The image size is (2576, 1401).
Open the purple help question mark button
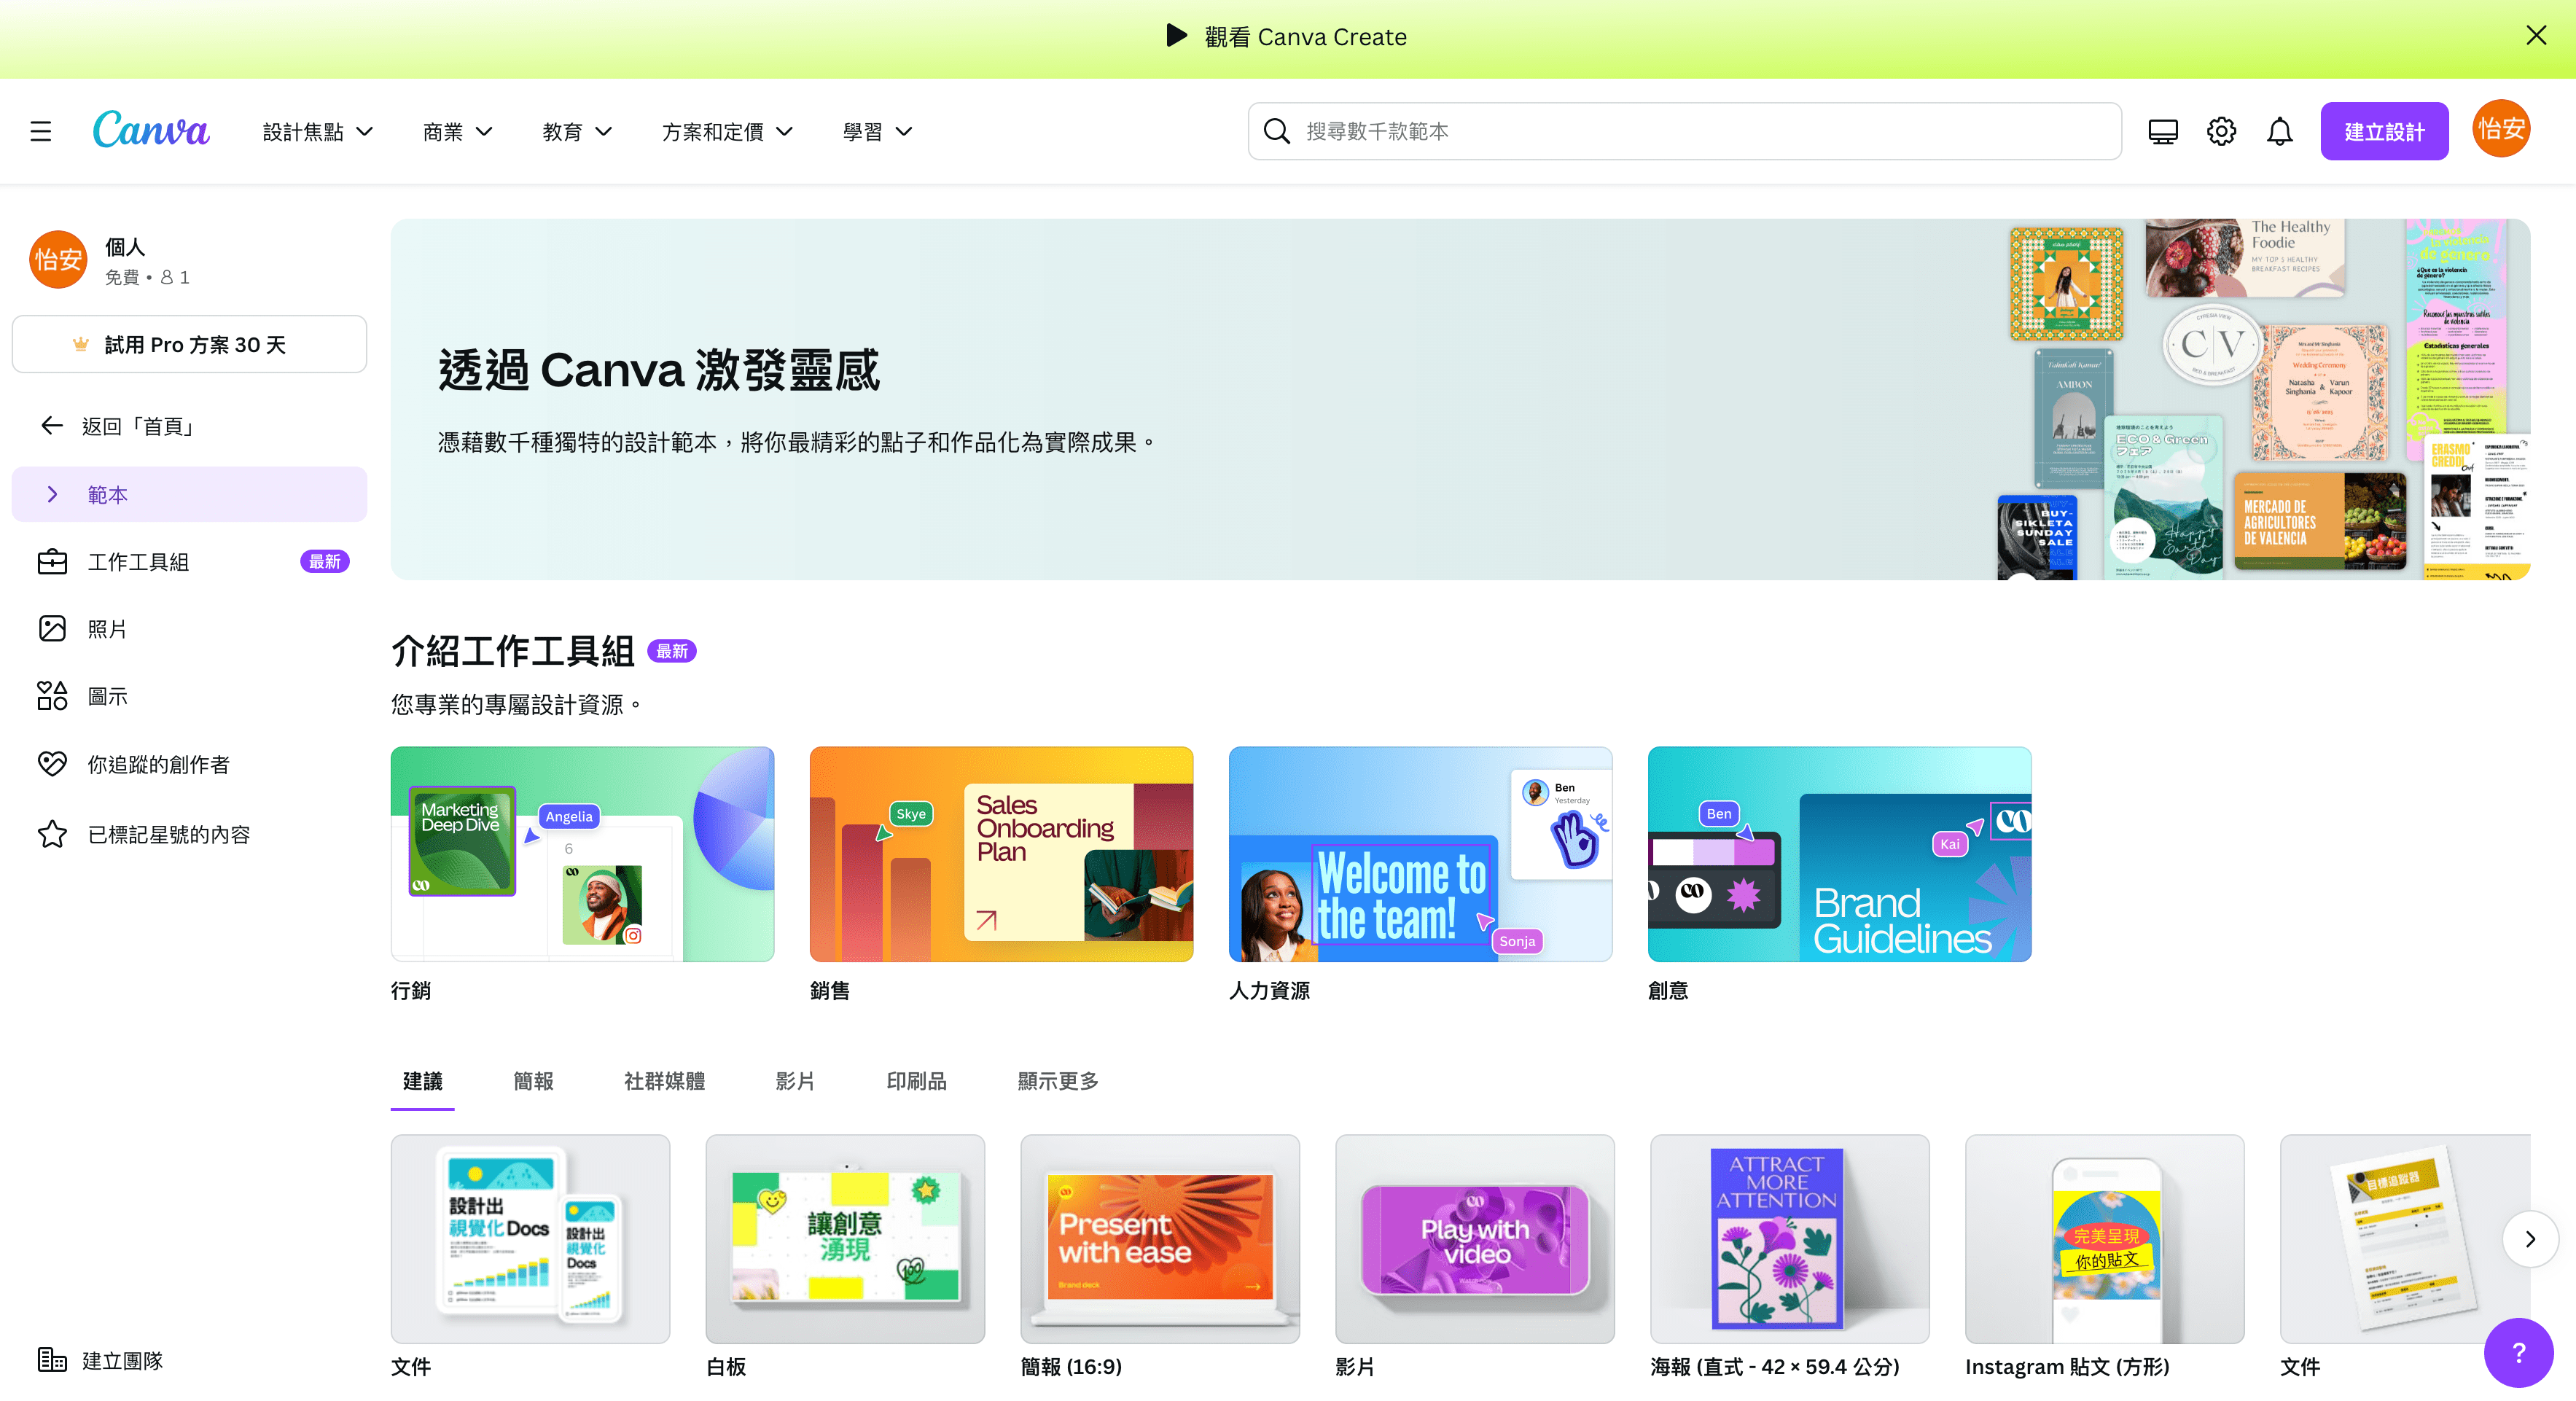pyautogui.click(x=2518, y=1353)
